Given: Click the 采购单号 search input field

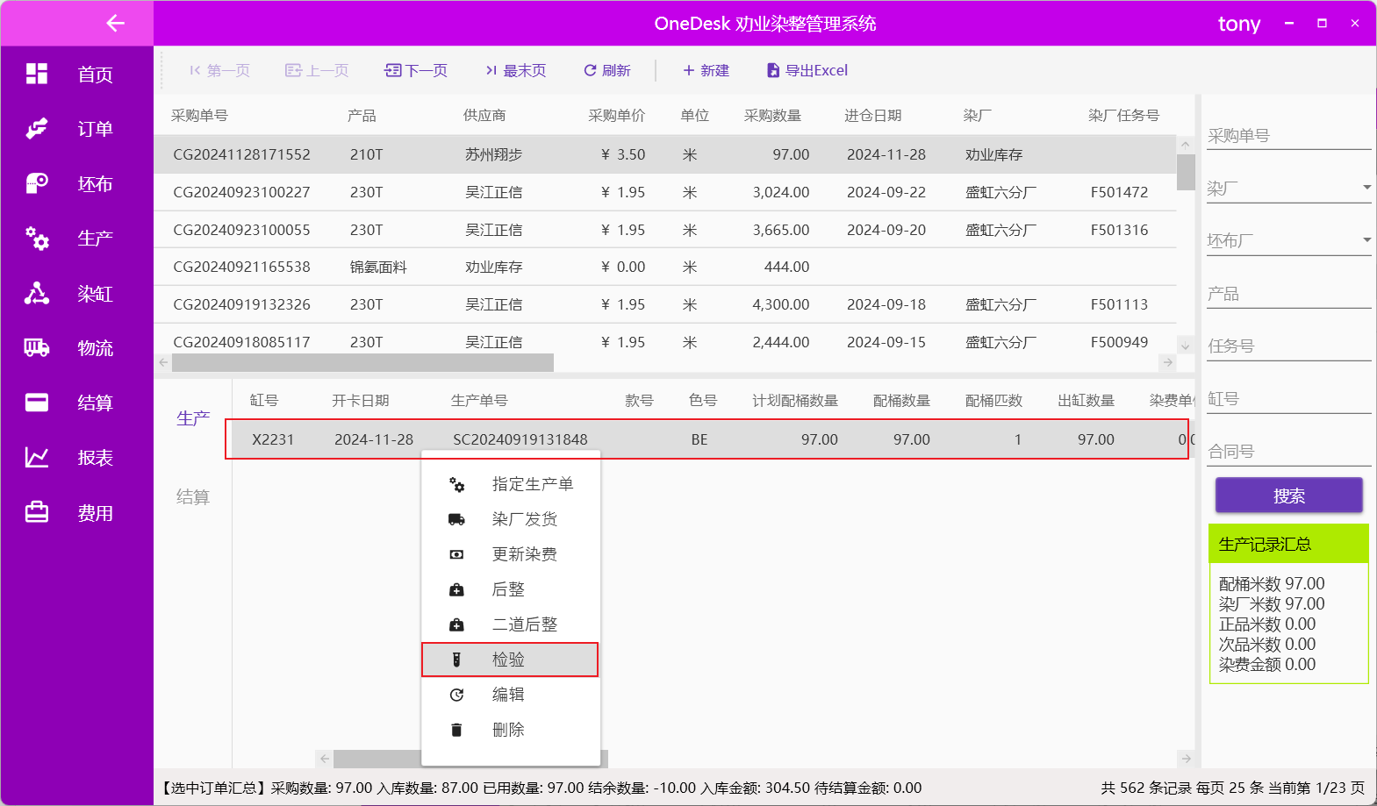Looking at the screenshot, I should 1287,136.
